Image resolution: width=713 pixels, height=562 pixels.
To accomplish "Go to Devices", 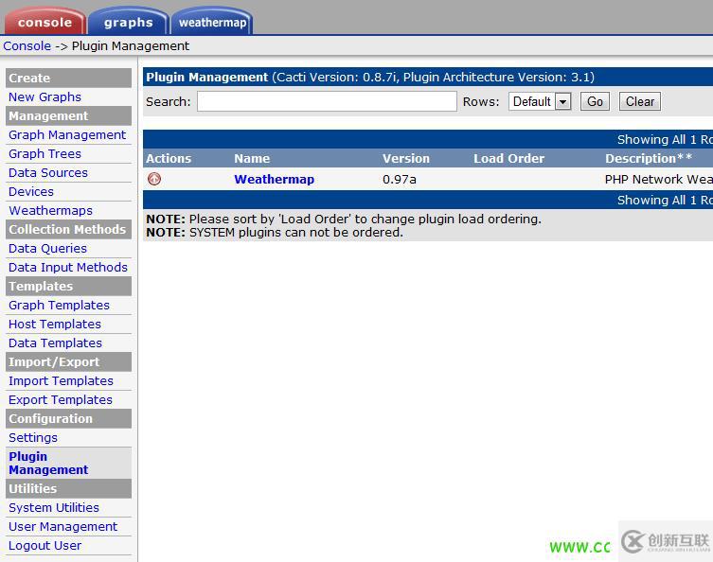I will (31, 192).
